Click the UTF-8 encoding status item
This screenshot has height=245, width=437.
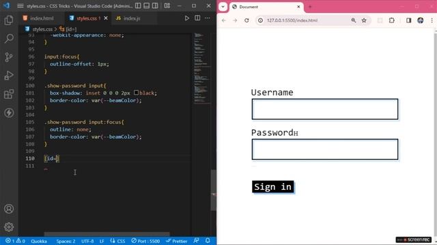click(87, 241)
